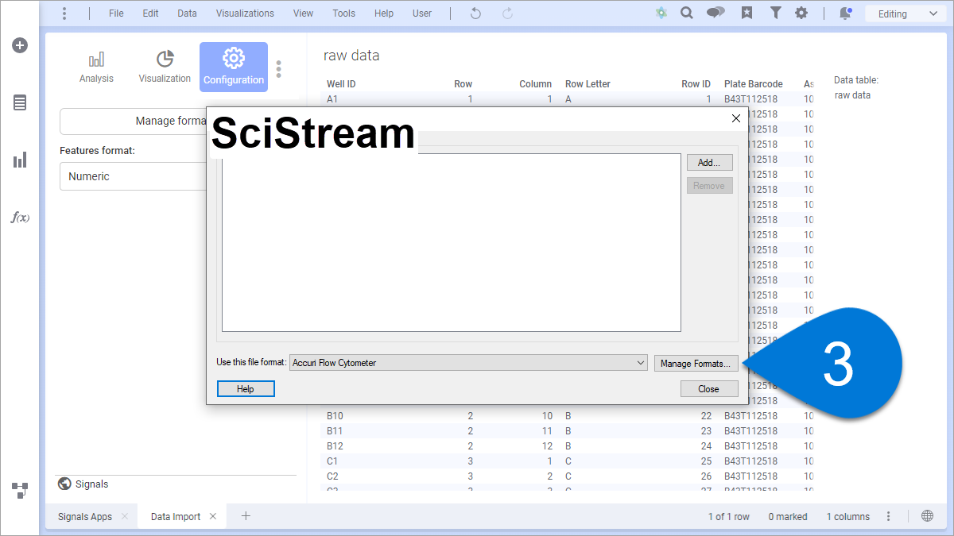Open the Features format Numeric dropdown
Image resolution: width=954 pixels, height=536 pixels.
[133, 176]
